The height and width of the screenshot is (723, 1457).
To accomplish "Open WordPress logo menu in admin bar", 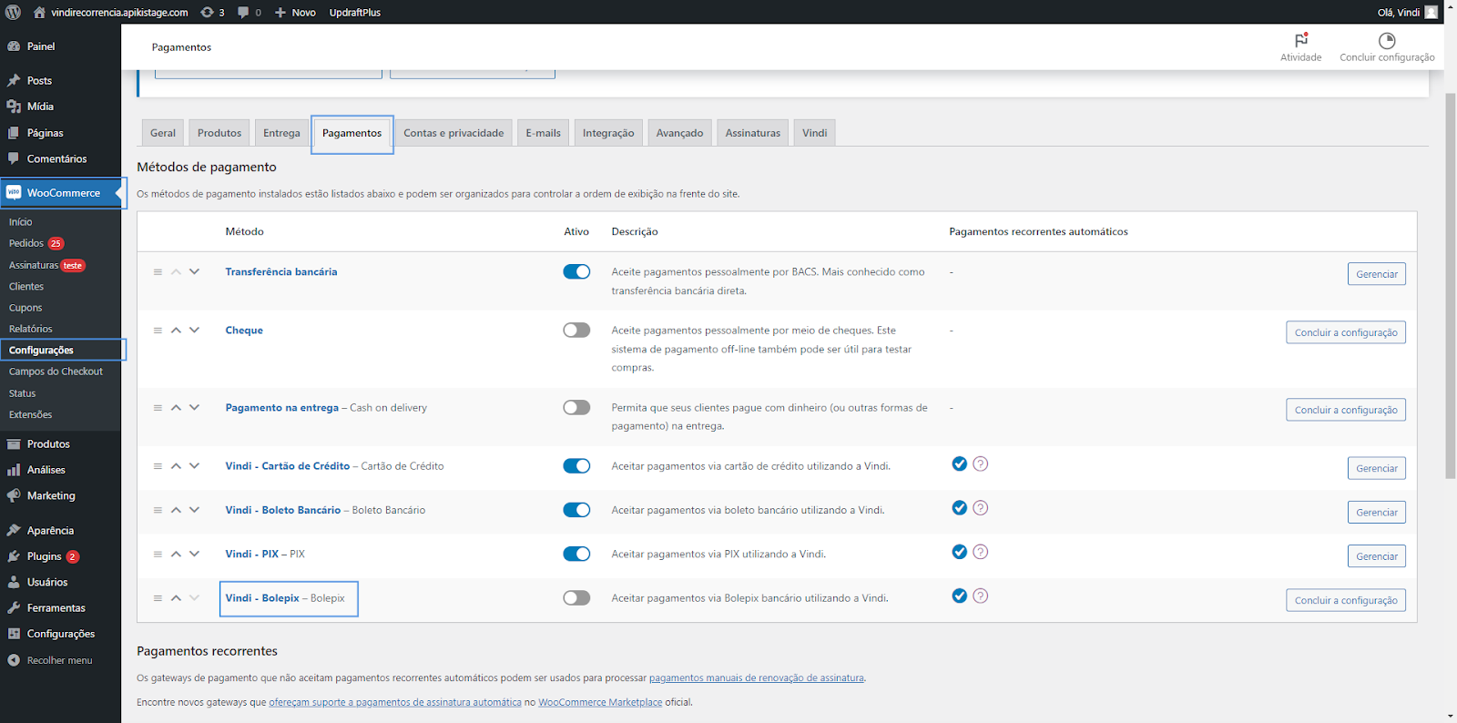I will (13, 12).
